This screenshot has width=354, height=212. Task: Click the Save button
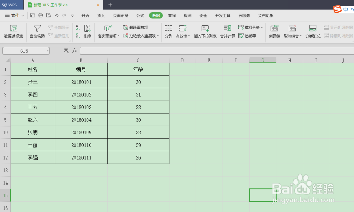point(32,16)
